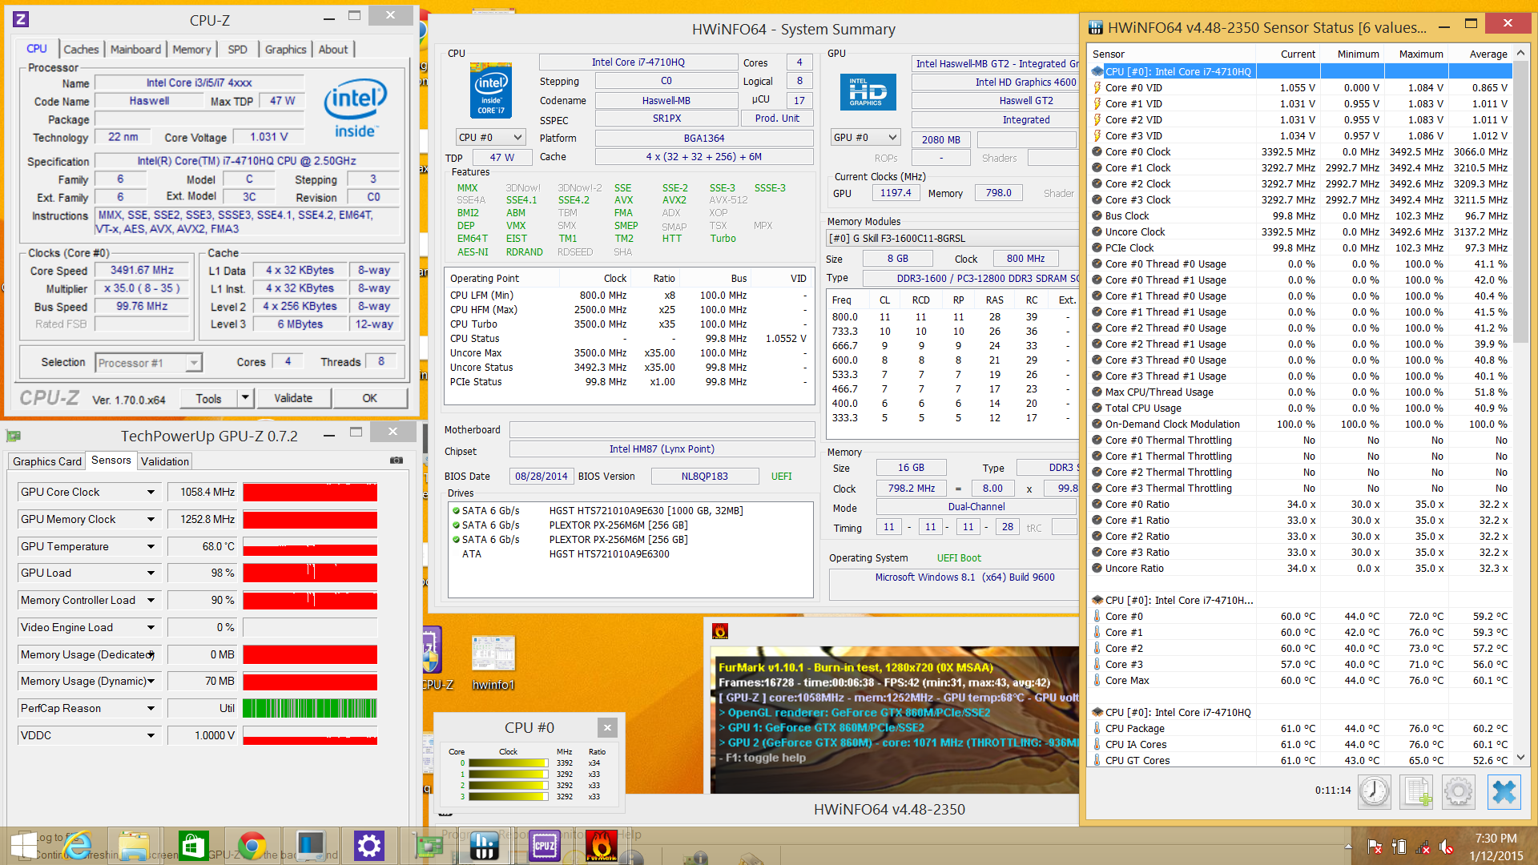This screenshot has width=1538, height=865.
Task: Click the PerfCap Reason green graph
Action: [x=310, y=708]
